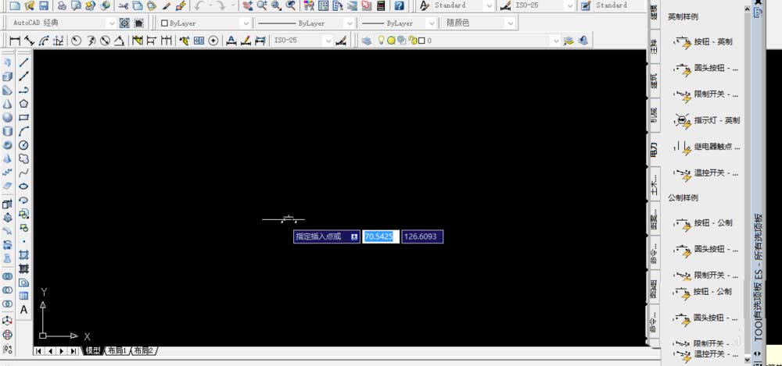Switch to the 布局2 layout tab

[x=145, y=351]
